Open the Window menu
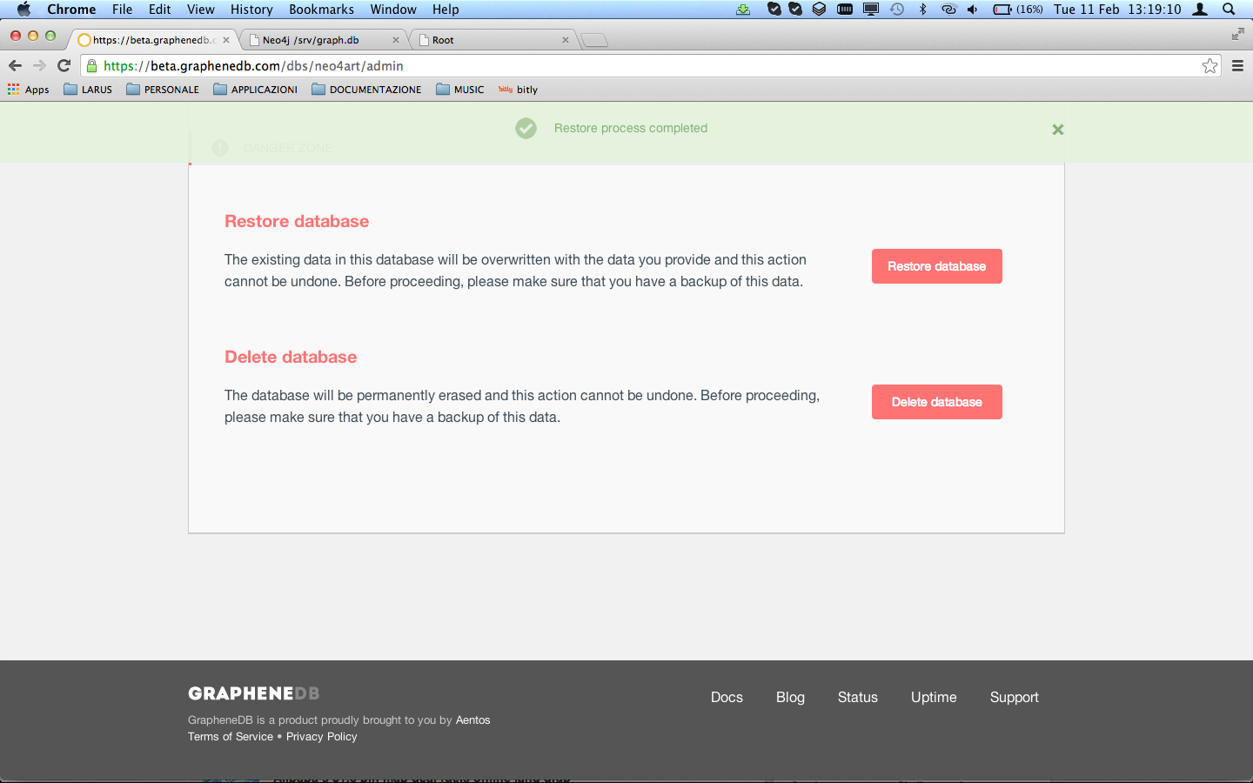The height and width of the screenshot is (783, 1253). [393, 10]
